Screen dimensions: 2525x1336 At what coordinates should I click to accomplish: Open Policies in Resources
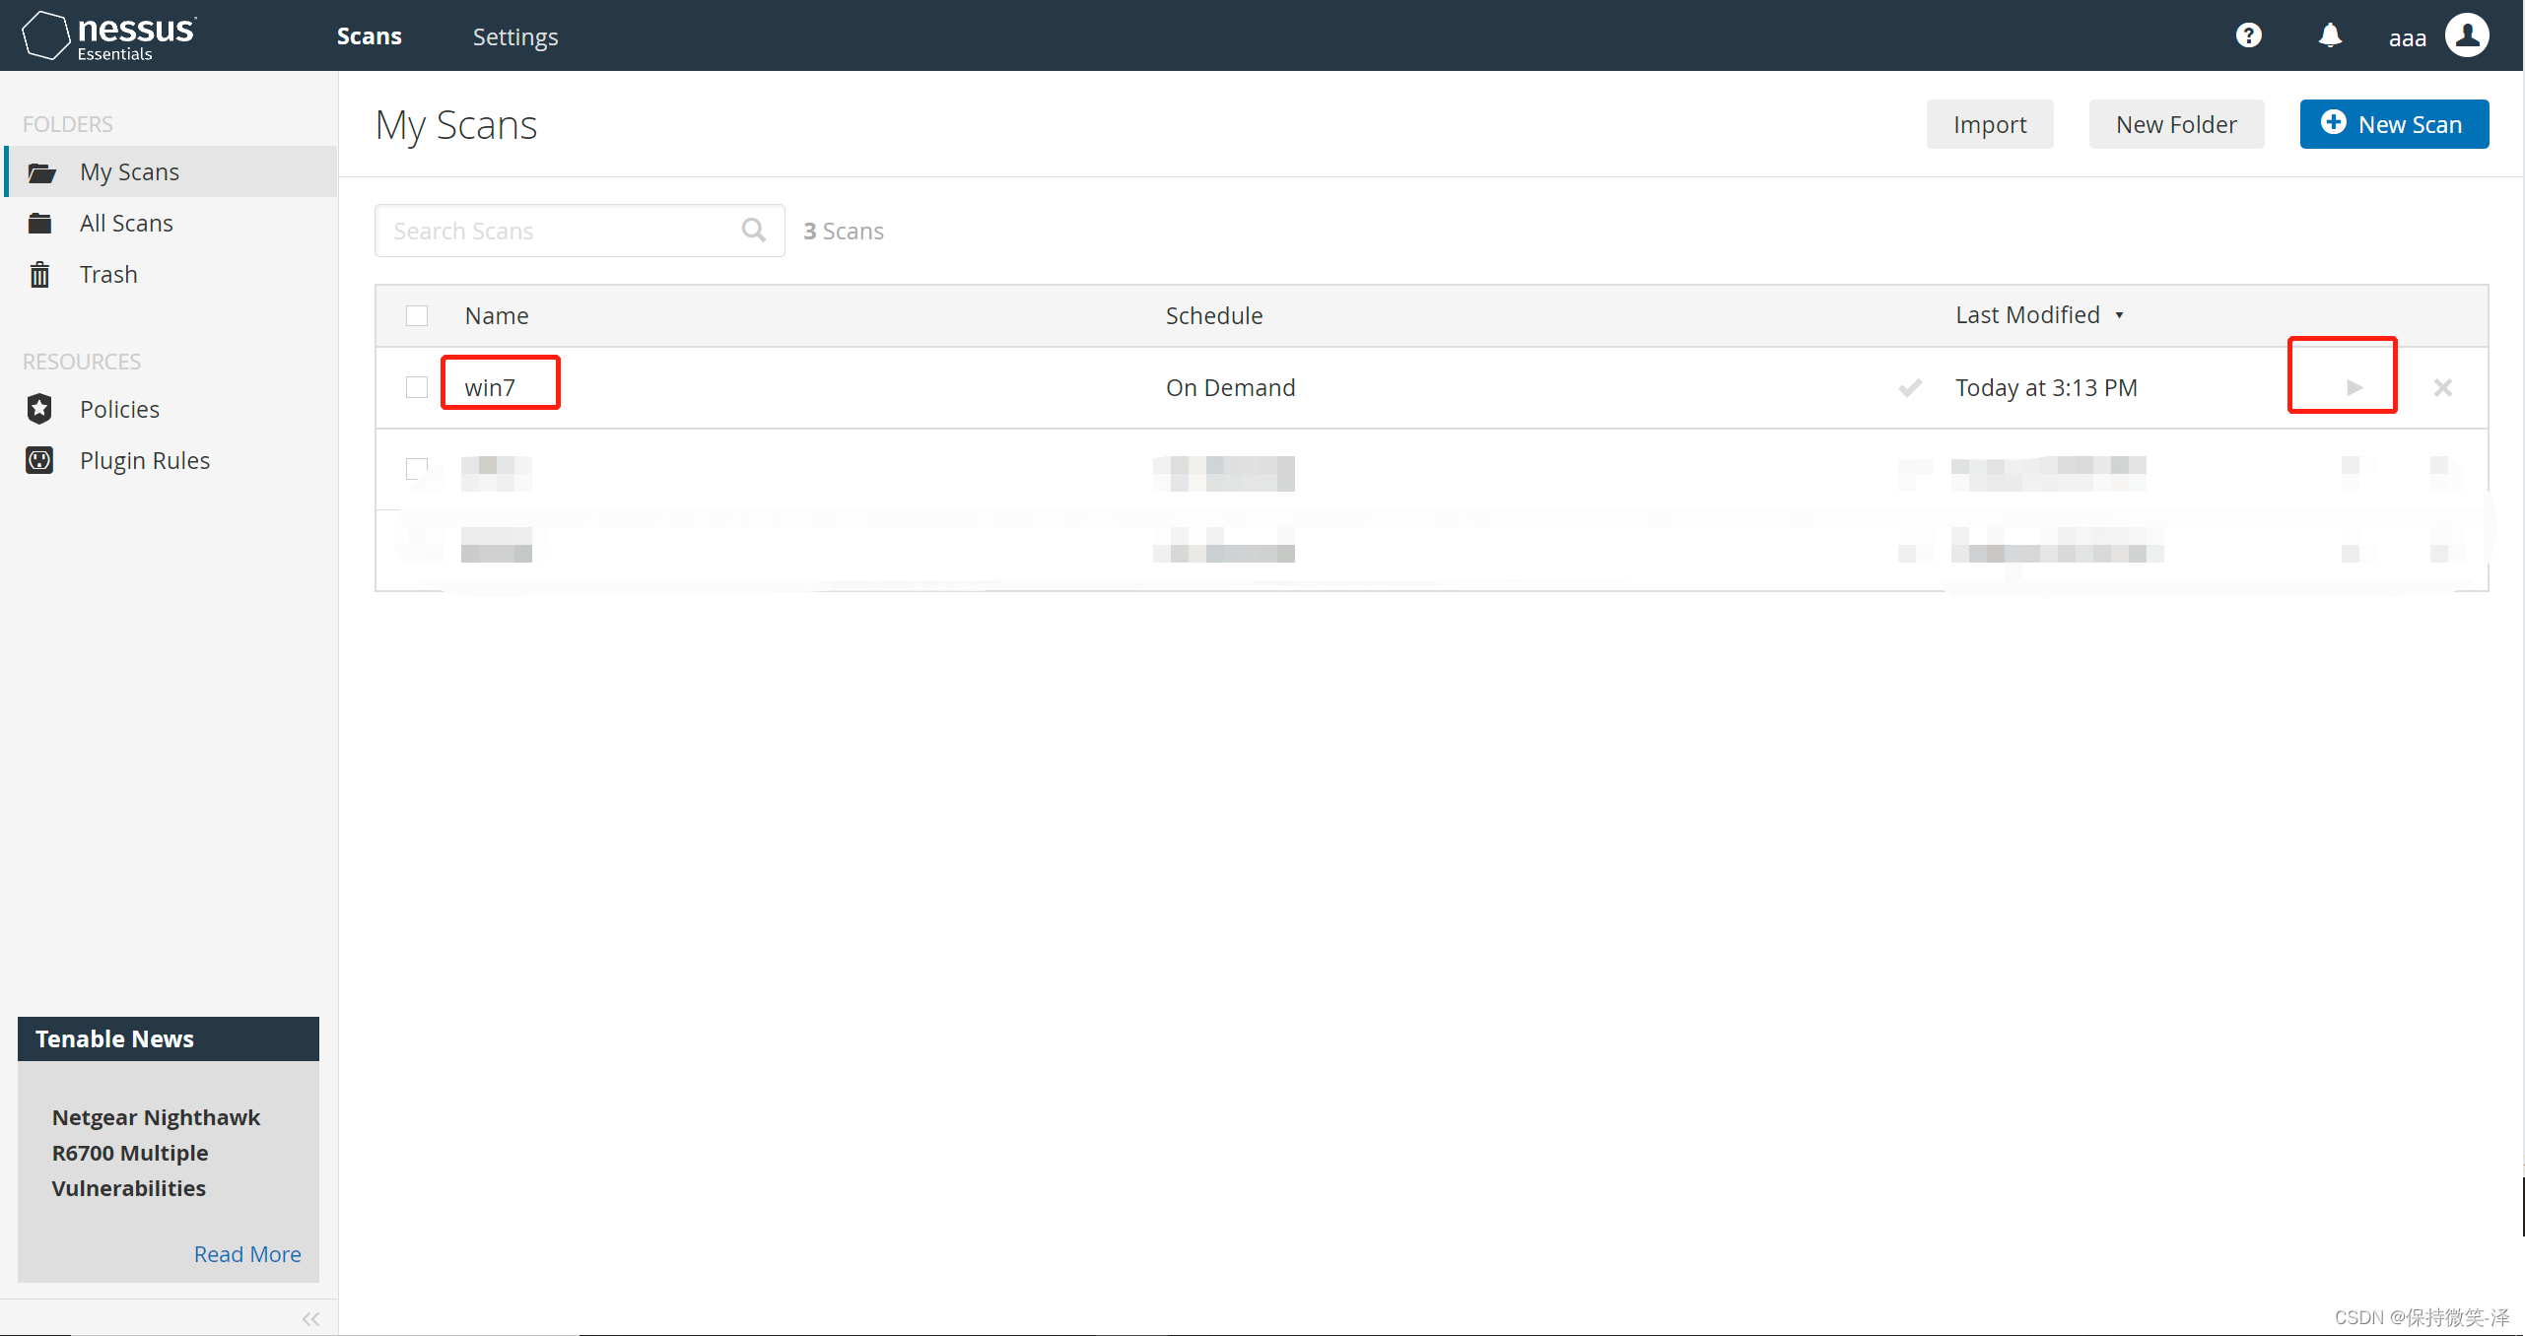point(119,409)
